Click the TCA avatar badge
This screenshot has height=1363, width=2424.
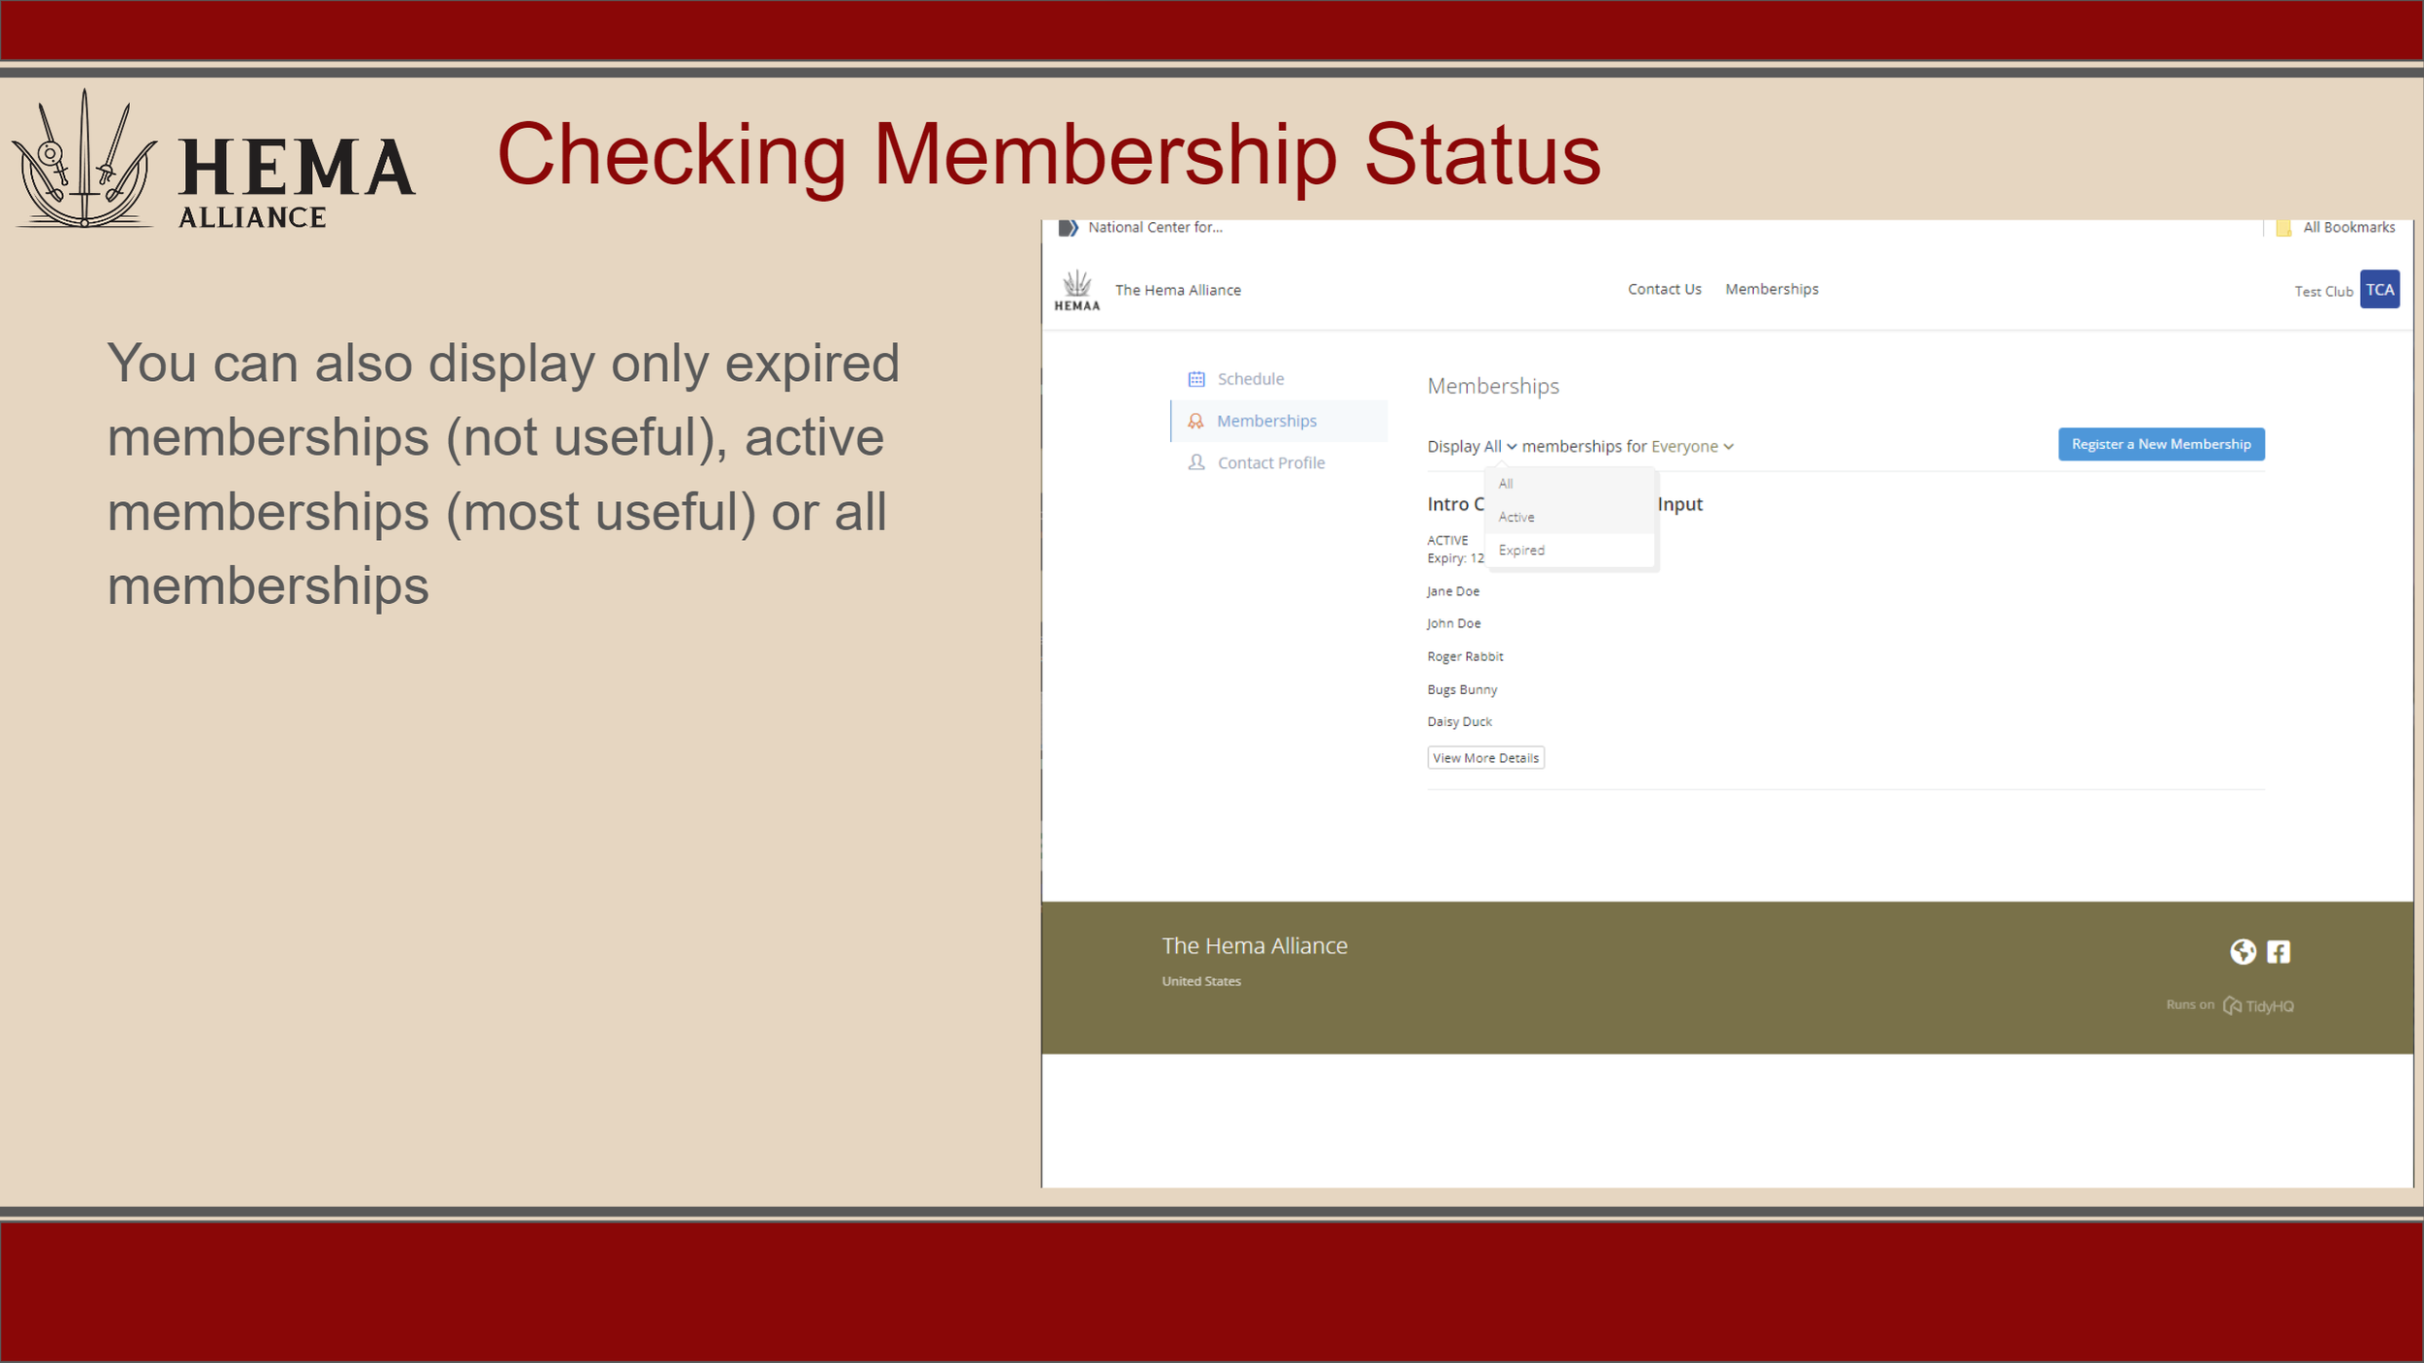pos(2379,289)
